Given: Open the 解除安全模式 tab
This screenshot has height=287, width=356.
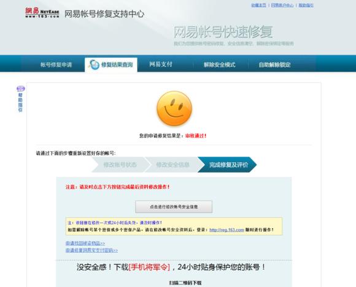Looking at the screenshot, I should 219,65.
